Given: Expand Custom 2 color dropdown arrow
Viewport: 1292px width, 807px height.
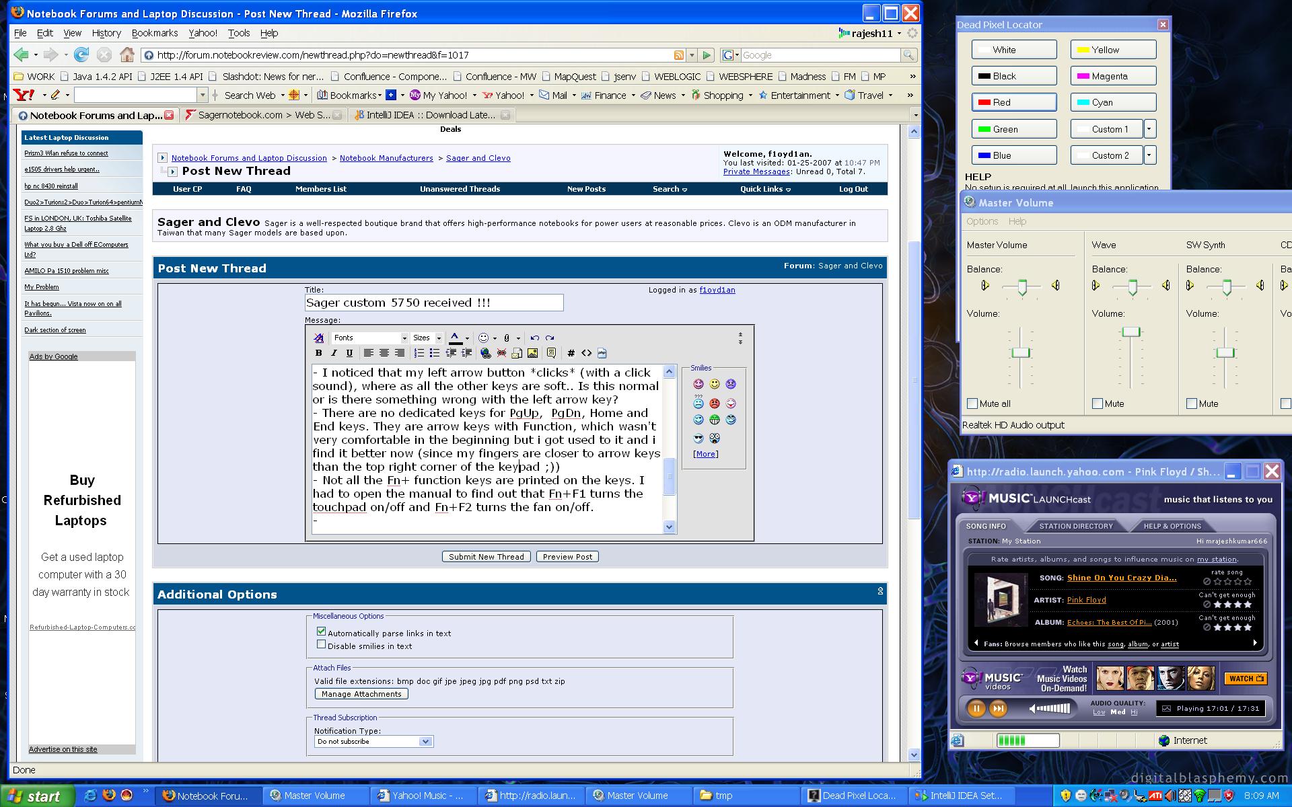Looking at the screenshot, I should tap(1149, 155).
